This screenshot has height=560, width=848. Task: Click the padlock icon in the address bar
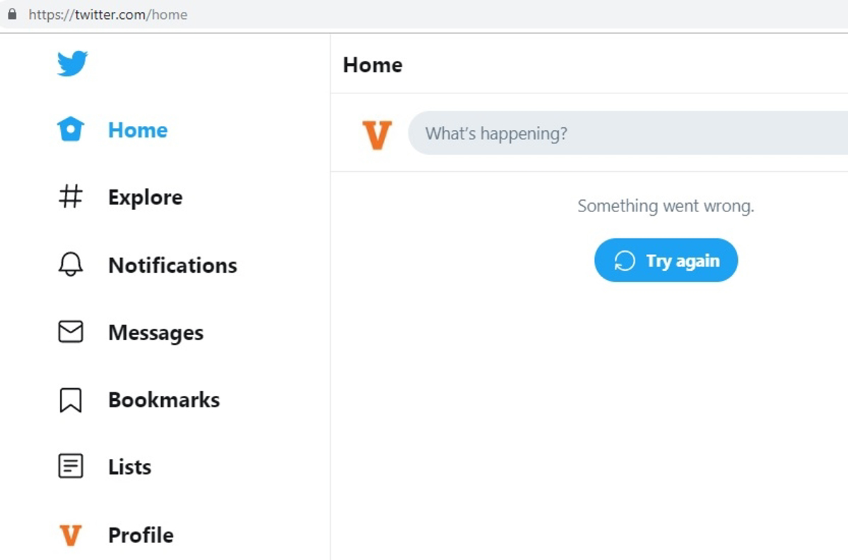12,14
